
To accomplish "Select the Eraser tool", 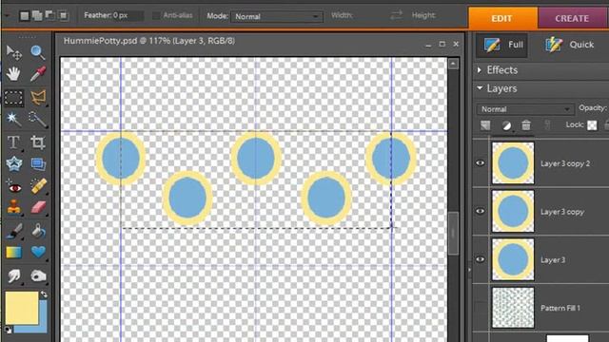I will tap(38, 207).
